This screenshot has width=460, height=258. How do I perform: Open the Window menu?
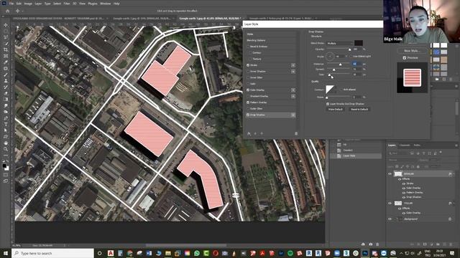pyautogui.click(x=106, y=4)
